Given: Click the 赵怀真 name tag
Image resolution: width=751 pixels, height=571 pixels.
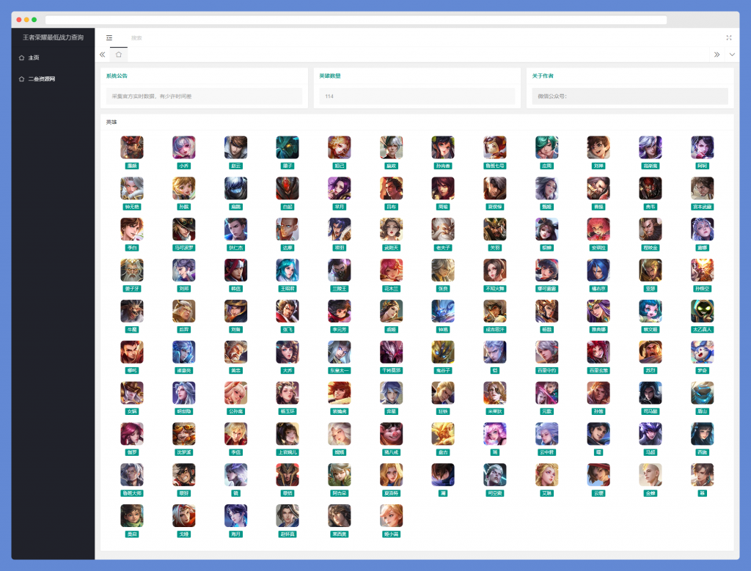Looking at the screenshot, I should 287,534.
